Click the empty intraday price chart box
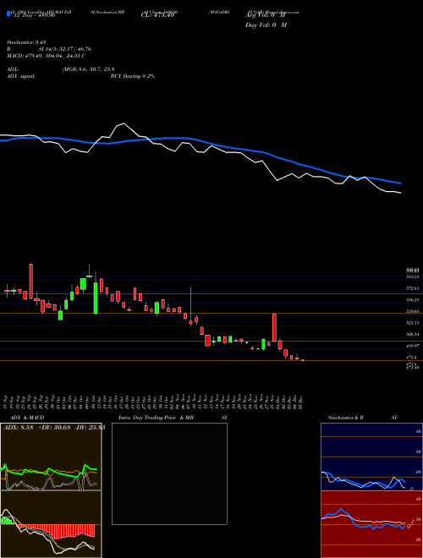The image size is (423, 558). tap(169, 473)
